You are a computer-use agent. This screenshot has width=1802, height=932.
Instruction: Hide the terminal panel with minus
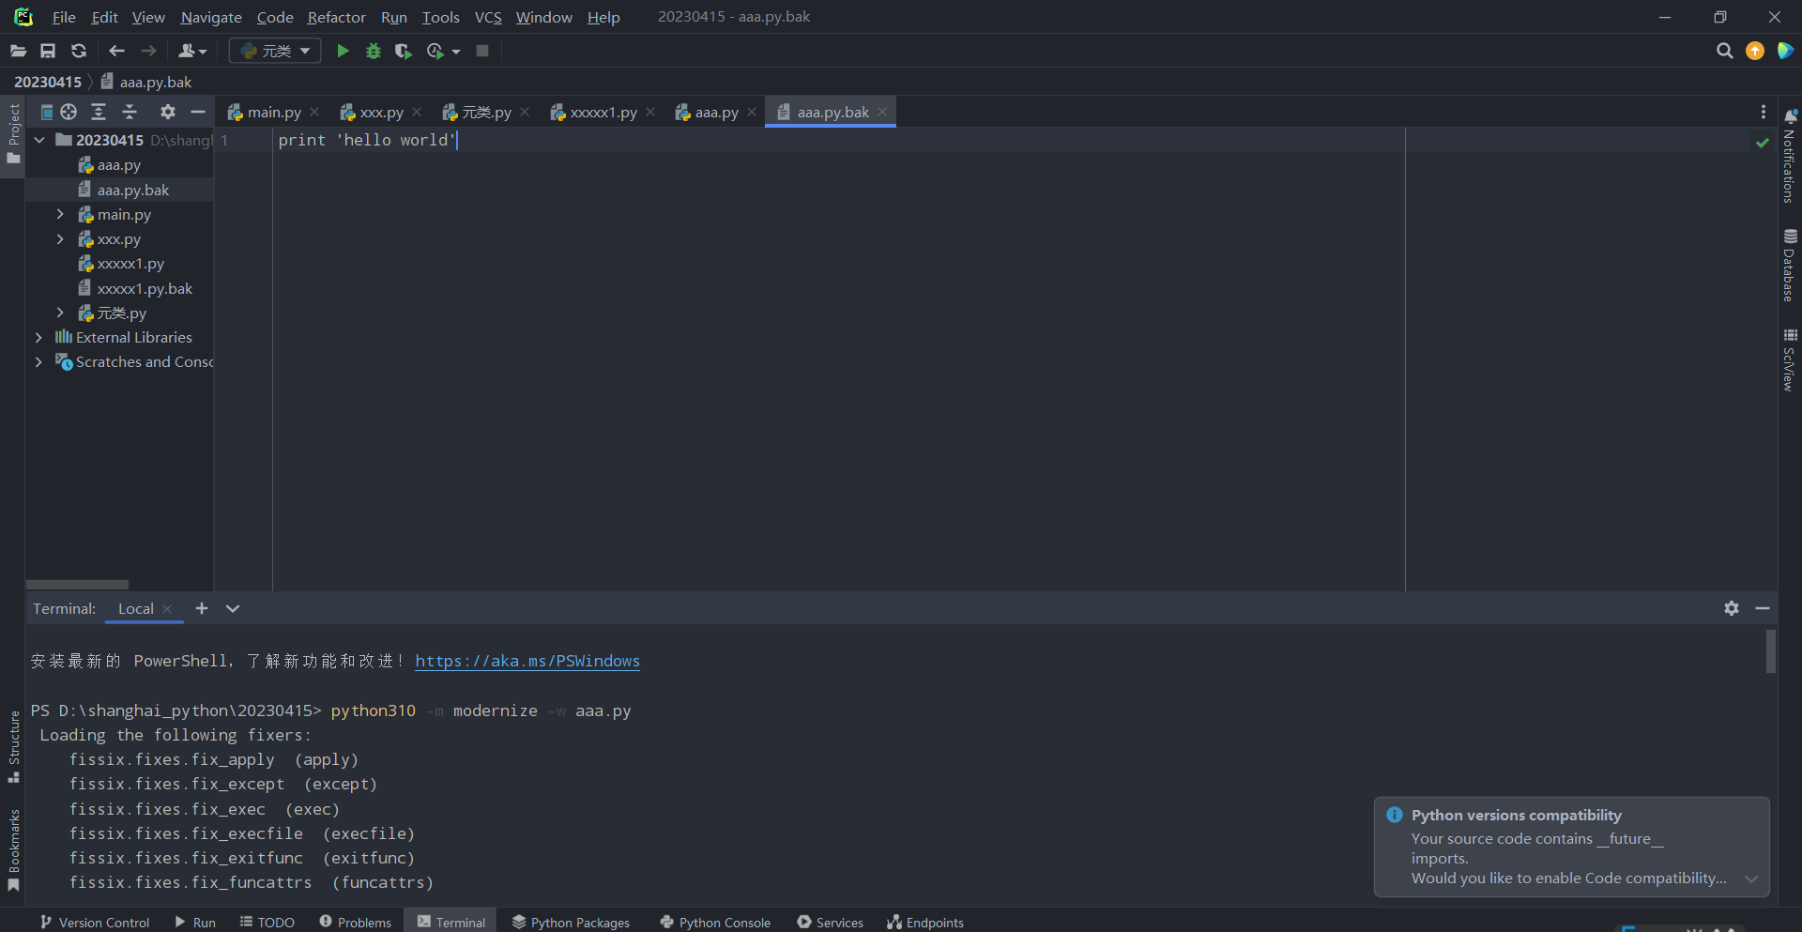coord(1763,608)
